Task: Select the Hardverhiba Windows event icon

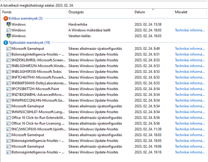Action: 9,24
